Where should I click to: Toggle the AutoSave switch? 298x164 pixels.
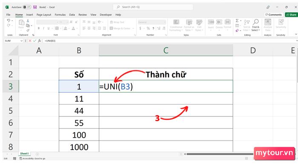[x=27, y=7]
